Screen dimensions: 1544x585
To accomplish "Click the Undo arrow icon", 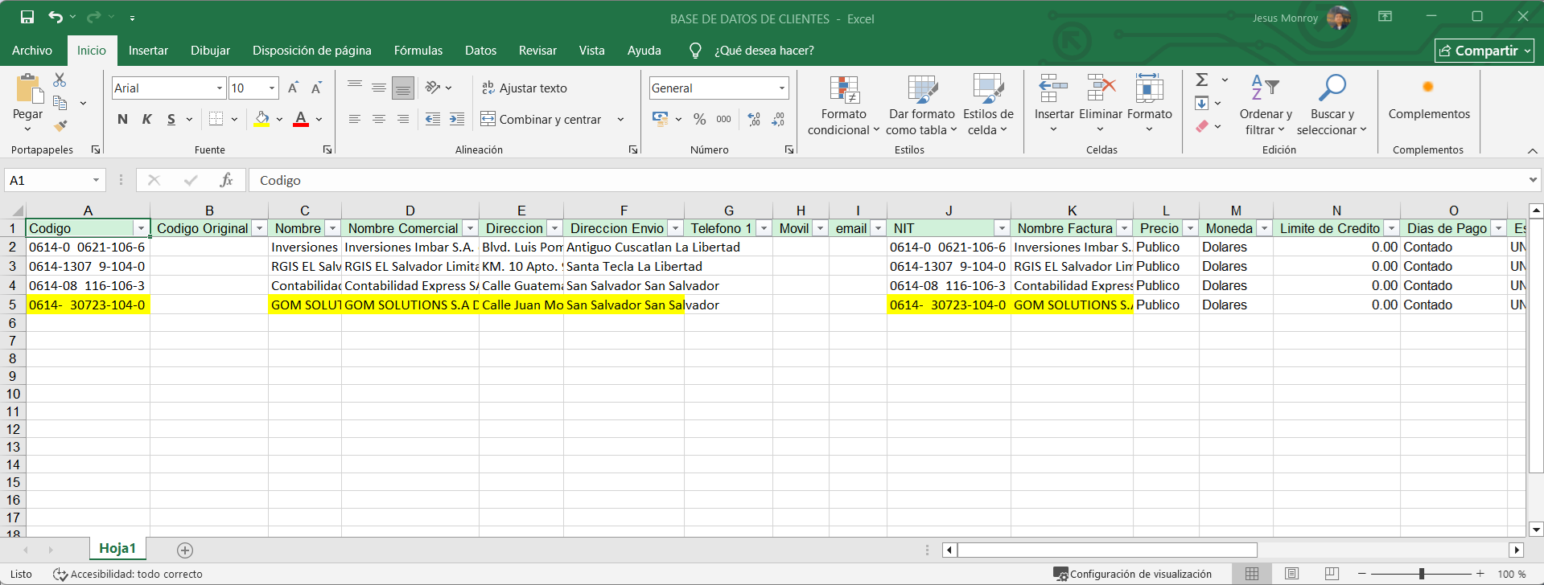I will pyautogui.click(x=55, y=17).
